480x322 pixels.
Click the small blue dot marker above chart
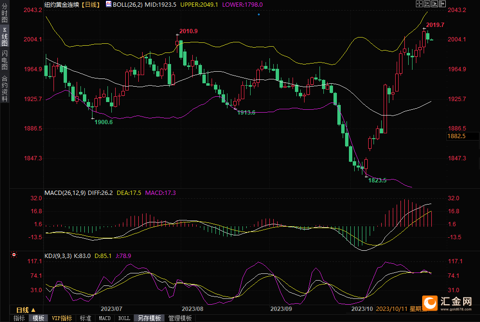(x=259, y=14)
